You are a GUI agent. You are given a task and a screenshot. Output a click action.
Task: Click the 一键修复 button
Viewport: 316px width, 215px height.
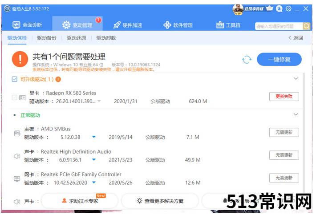279,59
